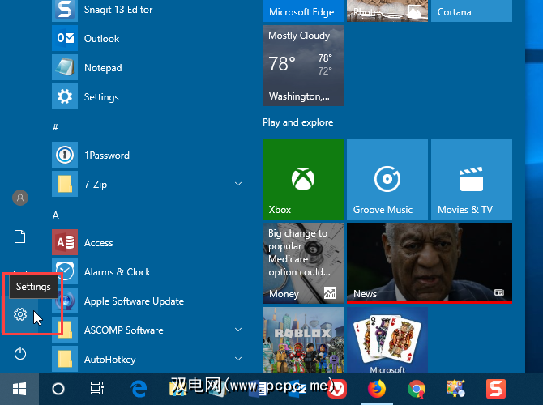
Task: Launch 1Password app
Action: pyautogui.click(x=149, y=155)
